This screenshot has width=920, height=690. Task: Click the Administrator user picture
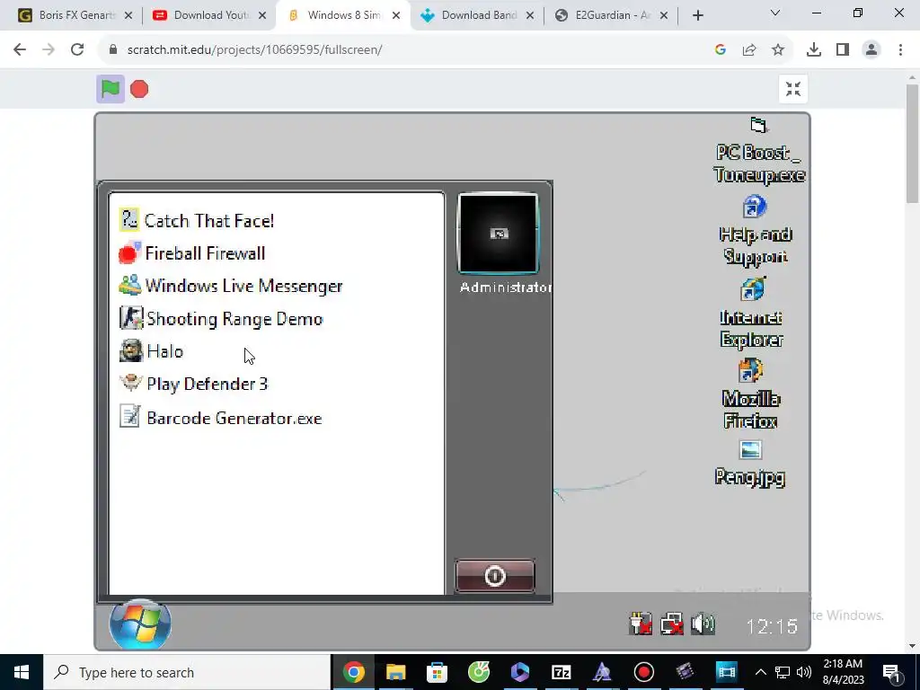click(x=498, y=234)
